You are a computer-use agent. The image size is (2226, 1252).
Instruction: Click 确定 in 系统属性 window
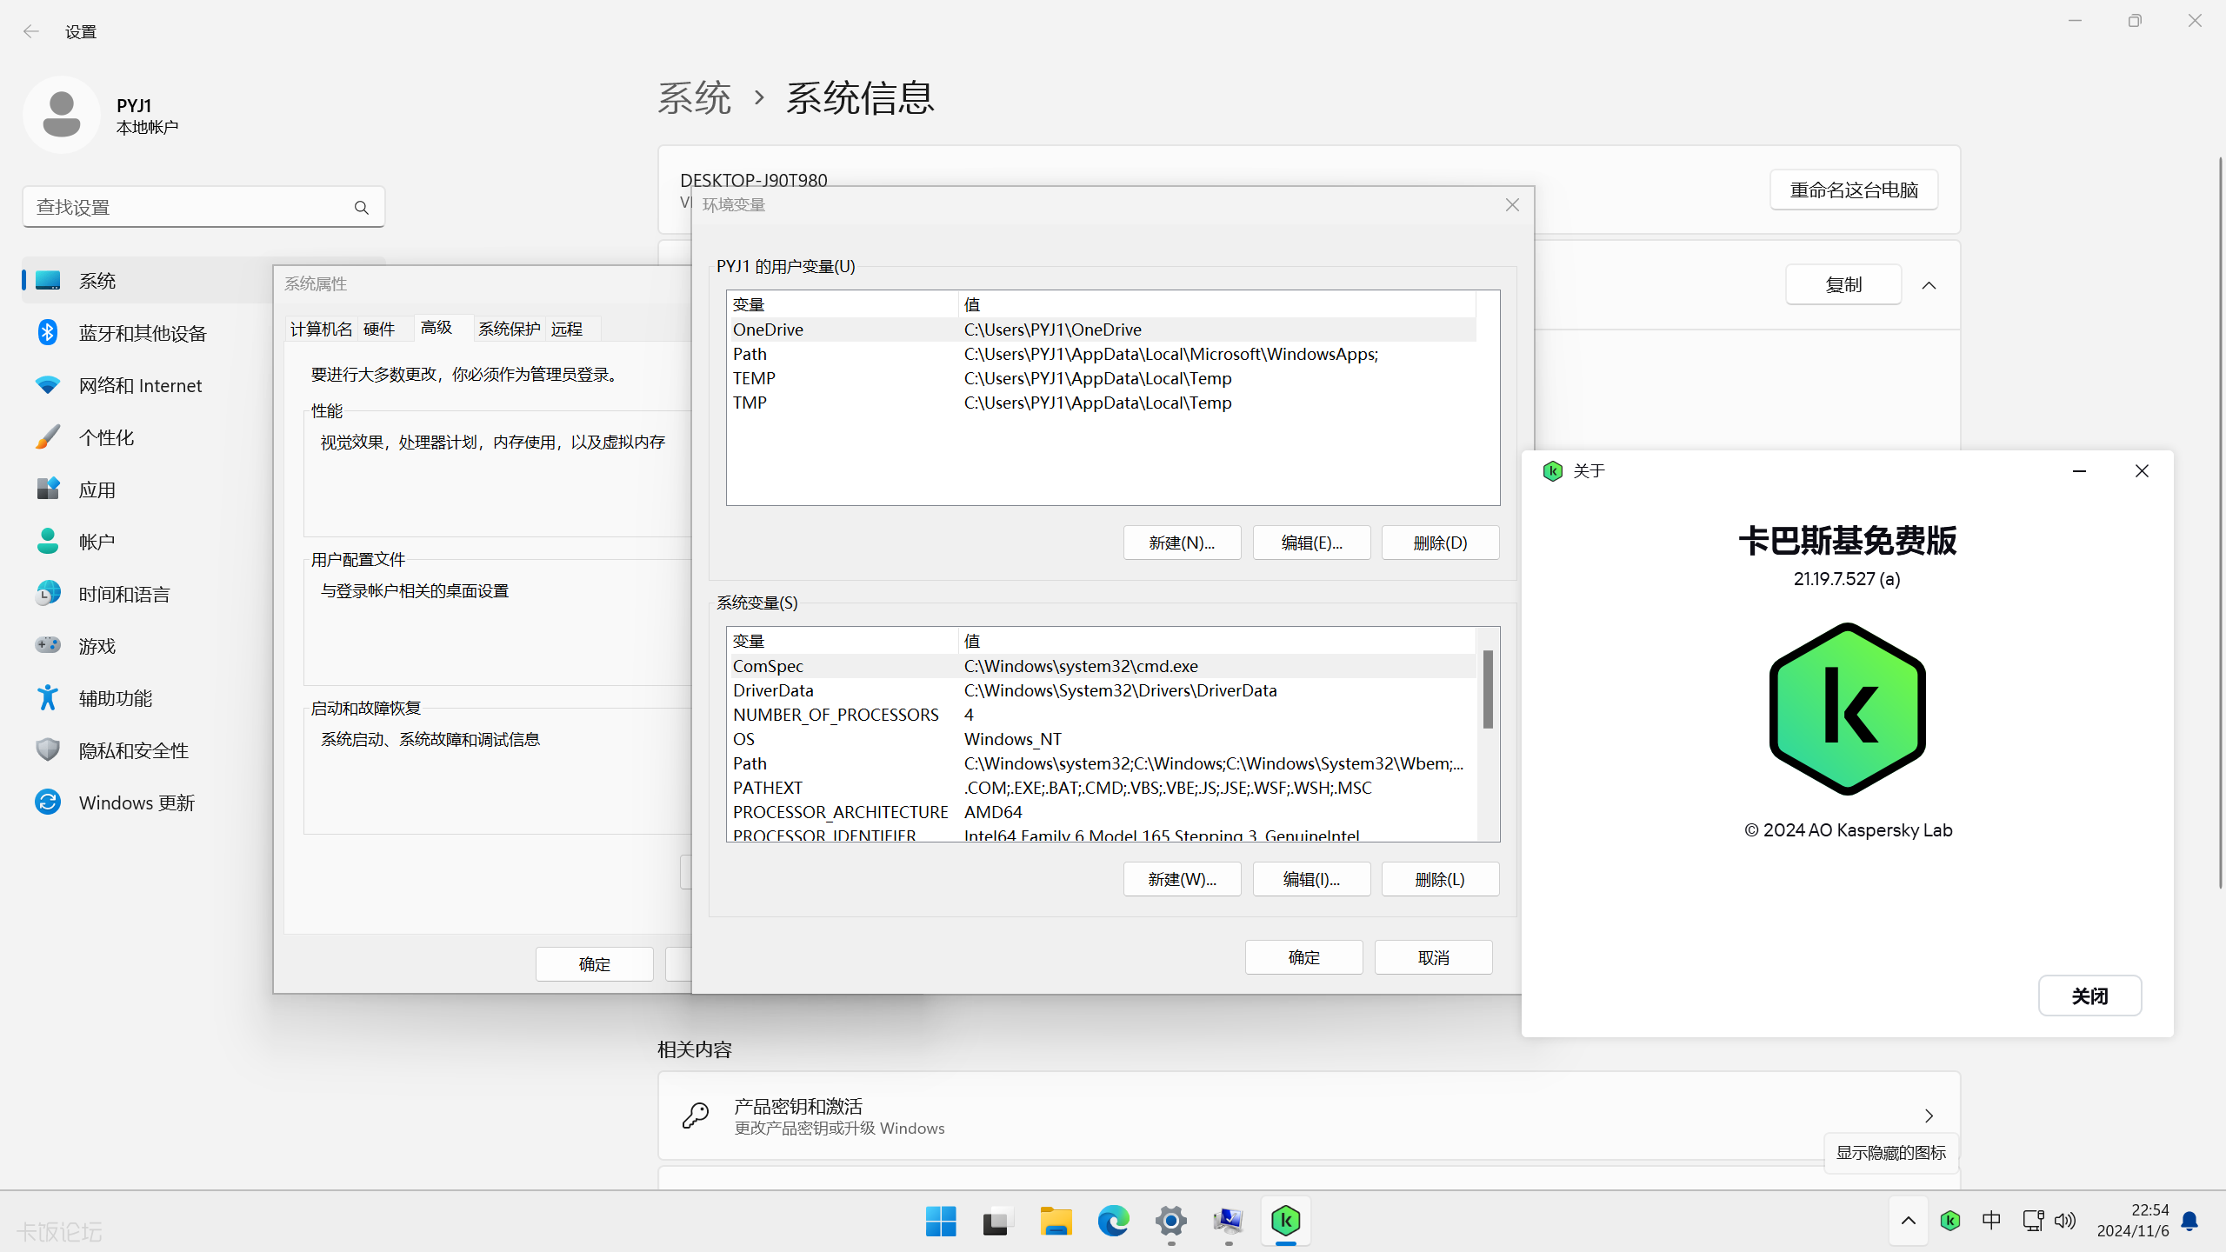click(594, 964)
